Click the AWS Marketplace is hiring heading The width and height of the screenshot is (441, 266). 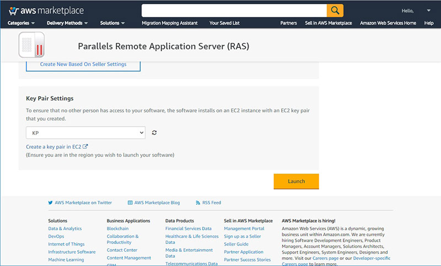pyautogui.click(x=309, y=221)
